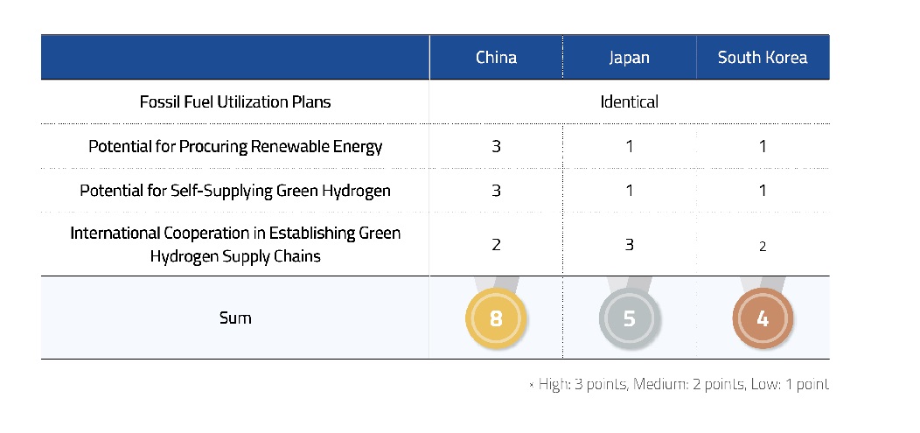Screen dimensions: 920x433
Task: Select the South Korea column header
Action: click(x=762, y=58)
